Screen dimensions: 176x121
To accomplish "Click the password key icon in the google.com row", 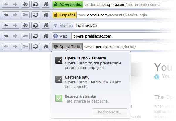I will point(25,15).
